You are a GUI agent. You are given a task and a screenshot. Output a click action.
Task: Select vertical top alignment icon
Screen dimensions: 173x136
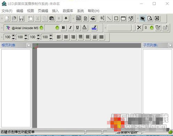point(80,37)
